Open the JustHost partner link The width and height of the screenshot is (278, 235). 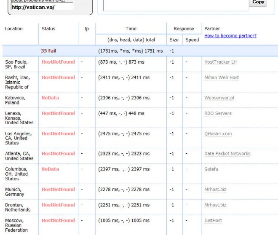pos(213,221)
